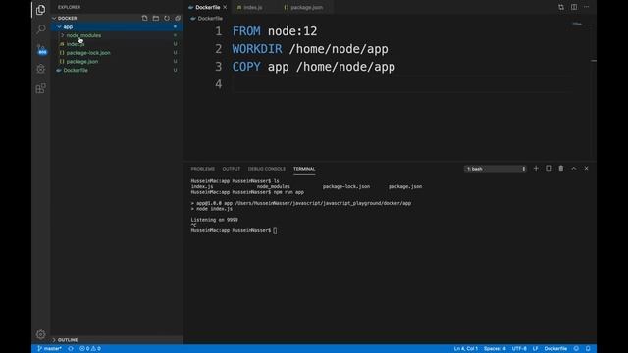Add a new terminal instance

pyautogui.click(x=536, y=169)
